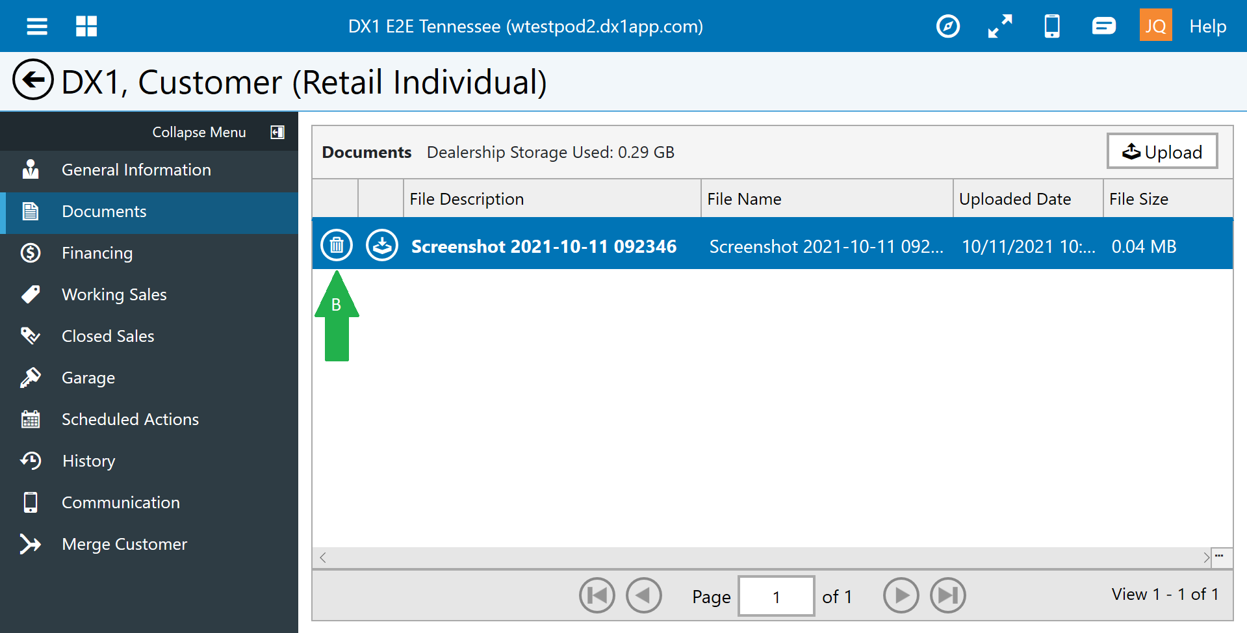Open General Information section
This screenshot has height=633, width=1247.
point(149,170)
